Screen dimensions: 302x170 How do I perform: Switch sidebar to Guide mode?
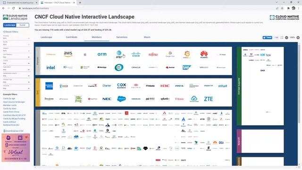coord(23,25)
